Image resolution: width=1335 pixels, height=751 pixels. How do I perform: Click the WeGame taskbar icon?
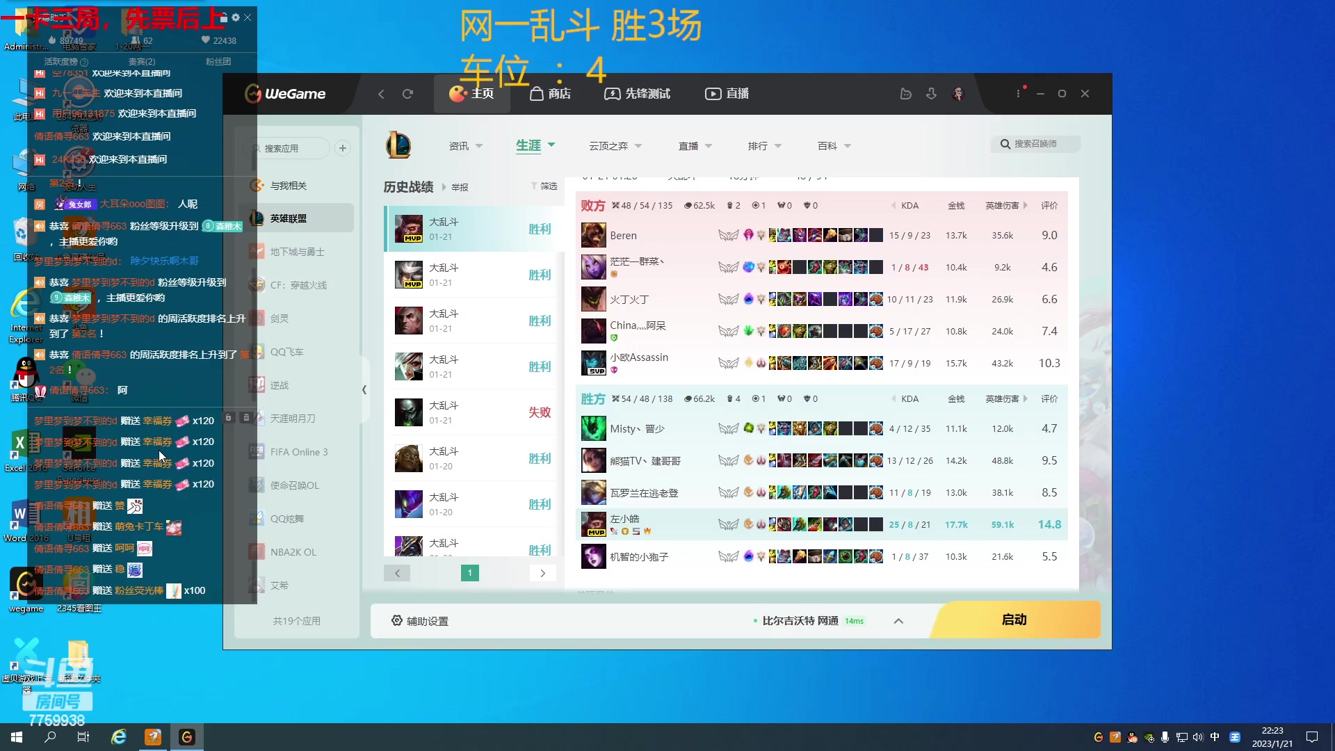click(187, 737)
